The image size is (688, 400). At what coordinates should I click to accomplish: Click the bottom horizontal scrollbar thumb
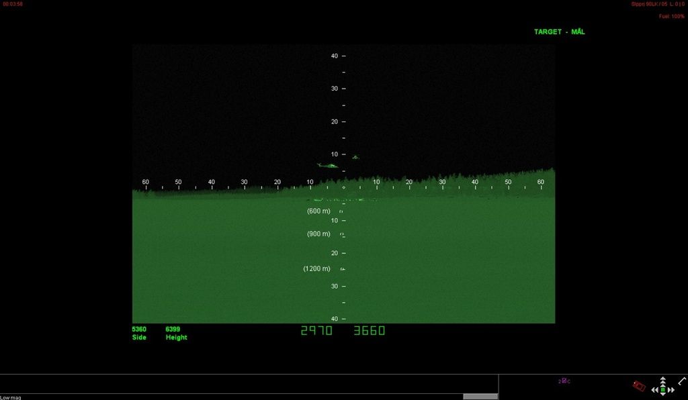pos(480,397)
